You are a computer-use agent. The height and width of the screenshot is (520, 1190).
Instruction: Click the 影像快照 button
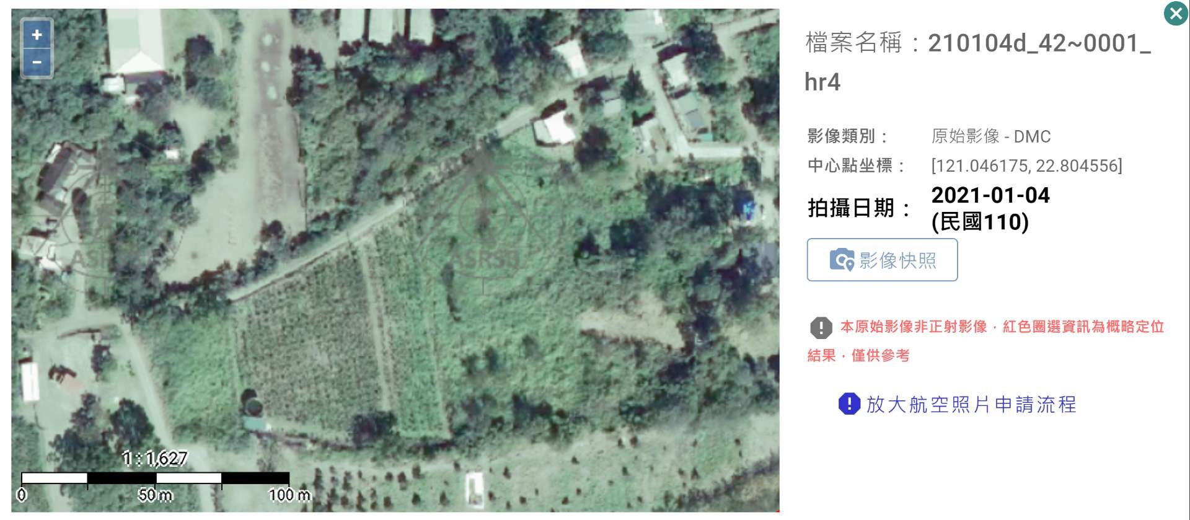[882, 260]
